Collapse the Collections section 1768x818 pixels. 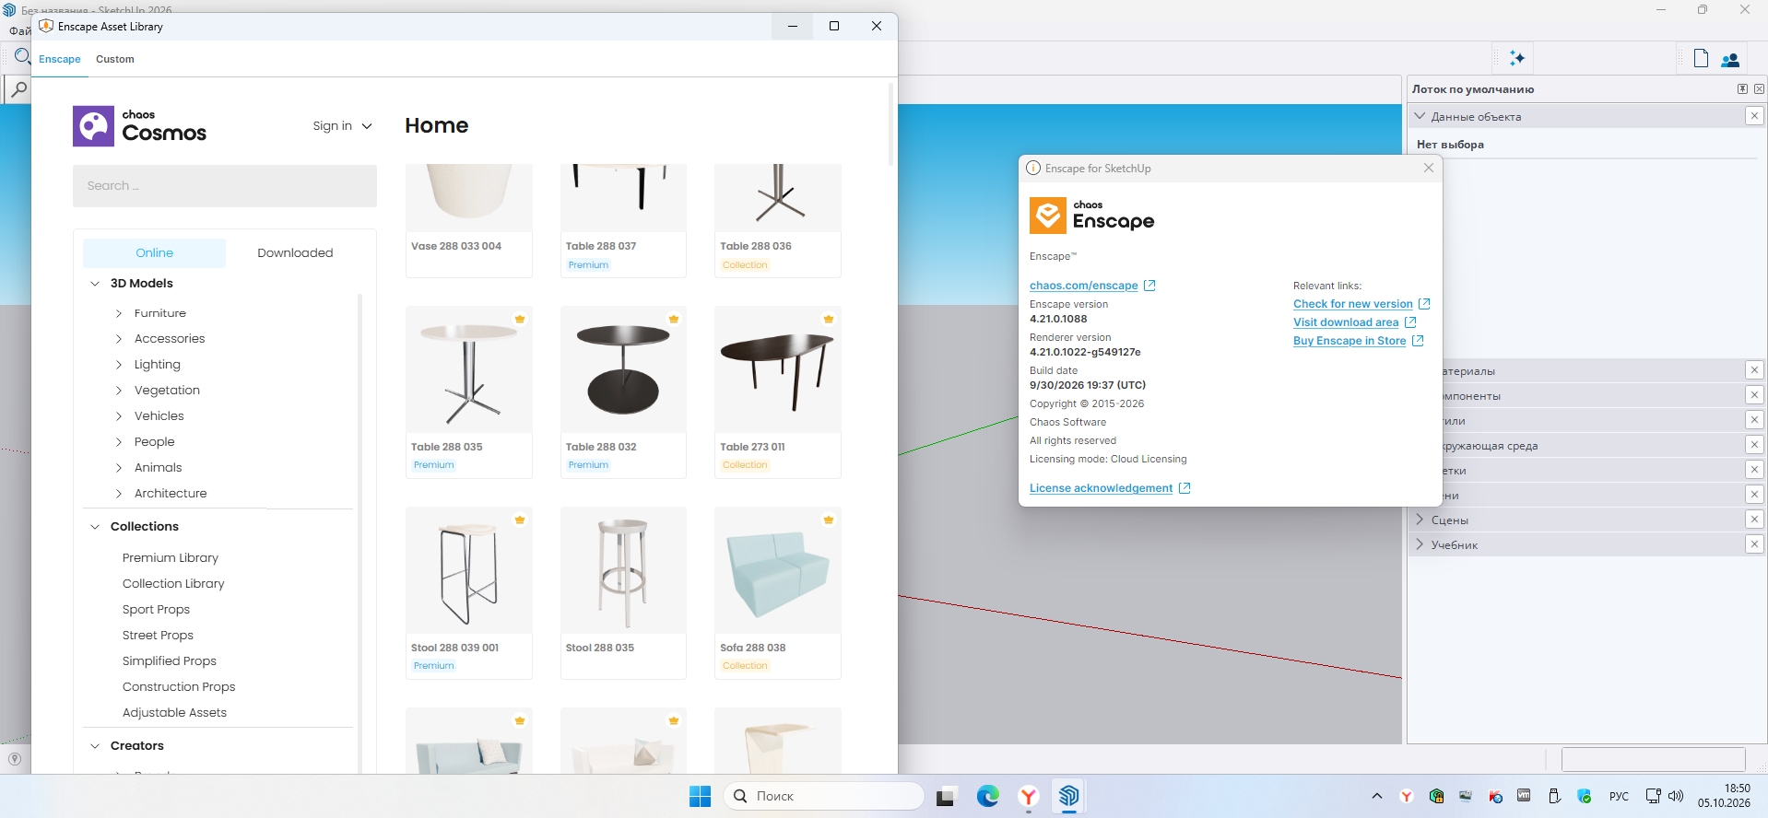coord(95,527)
